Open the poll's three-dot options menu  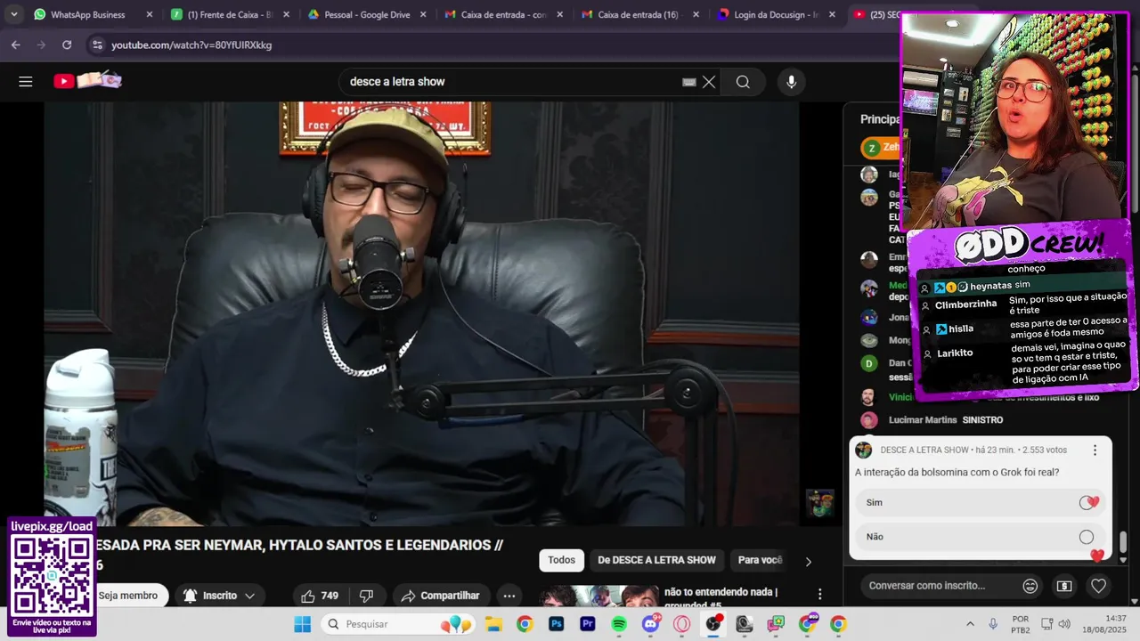click(x=1095, y=450)
